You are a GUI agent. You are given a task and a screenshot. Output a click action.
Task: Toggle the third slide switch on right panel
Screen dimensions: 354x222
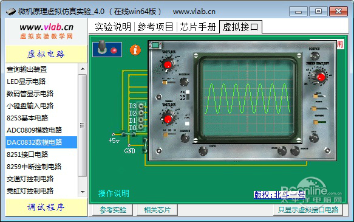pos(319,122)
